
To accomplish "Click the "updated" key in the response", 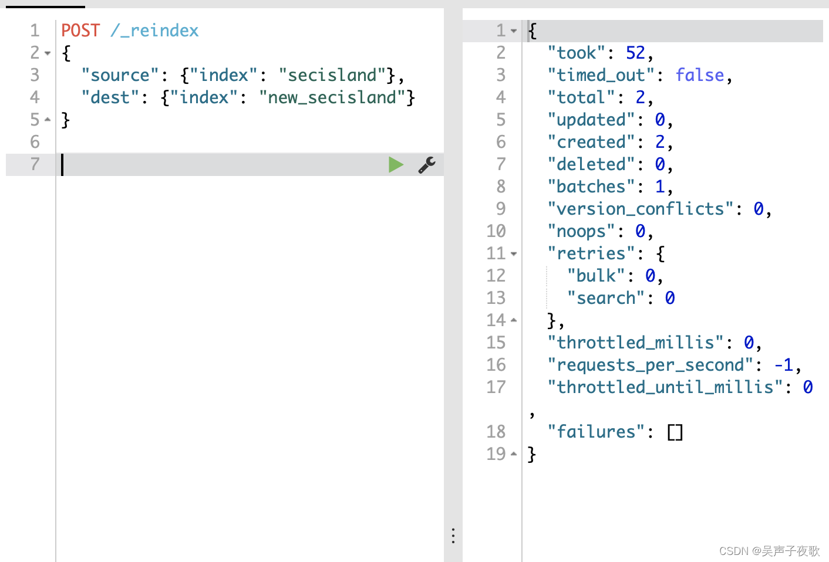I will [591, 120].
